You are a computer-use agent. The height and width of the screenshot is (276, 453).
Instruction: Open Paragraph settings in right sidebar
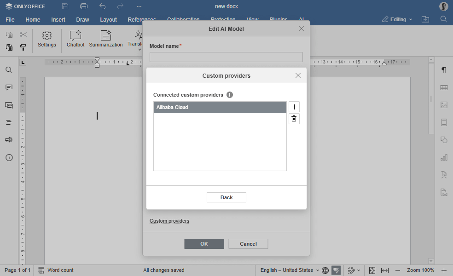[x=444, y=70]
